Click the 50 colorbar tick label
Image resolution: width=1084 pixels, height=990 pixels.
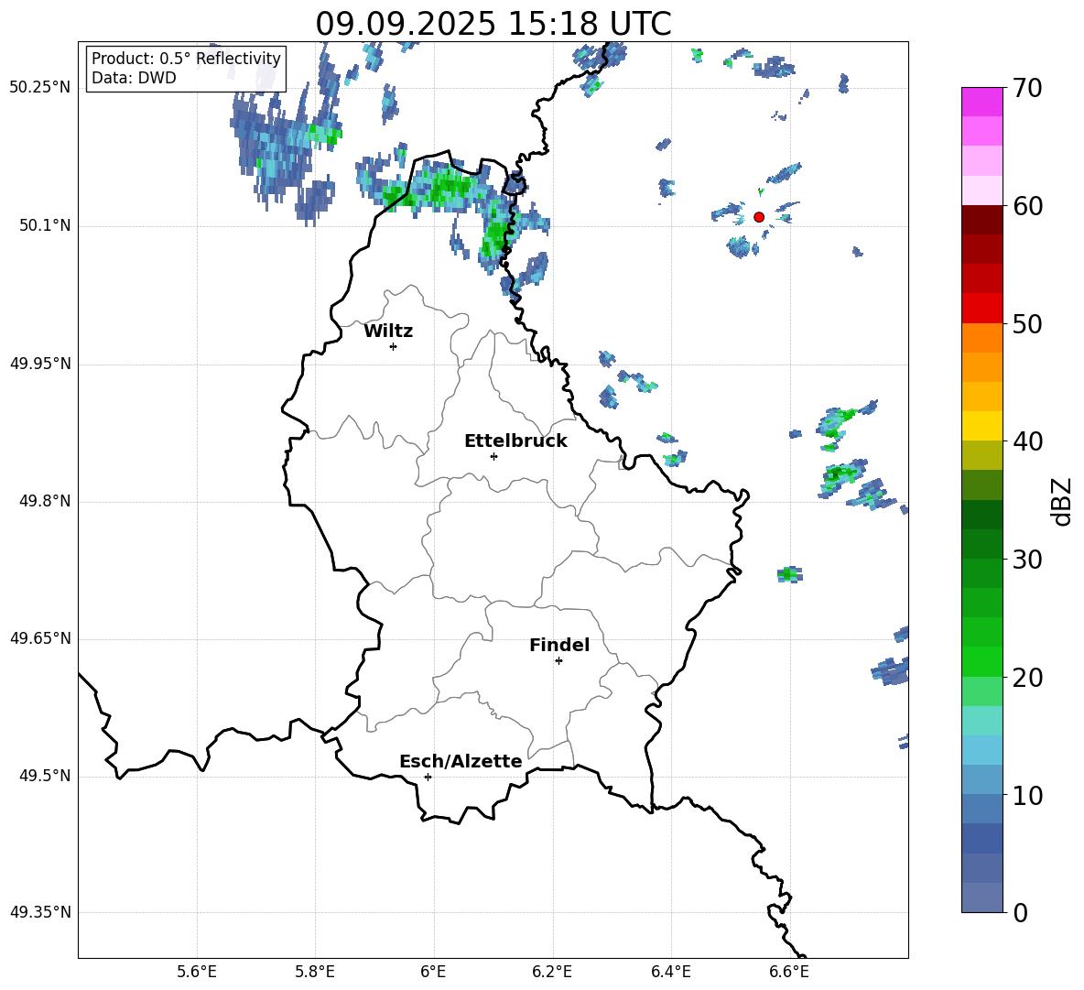coord(1027,323)
